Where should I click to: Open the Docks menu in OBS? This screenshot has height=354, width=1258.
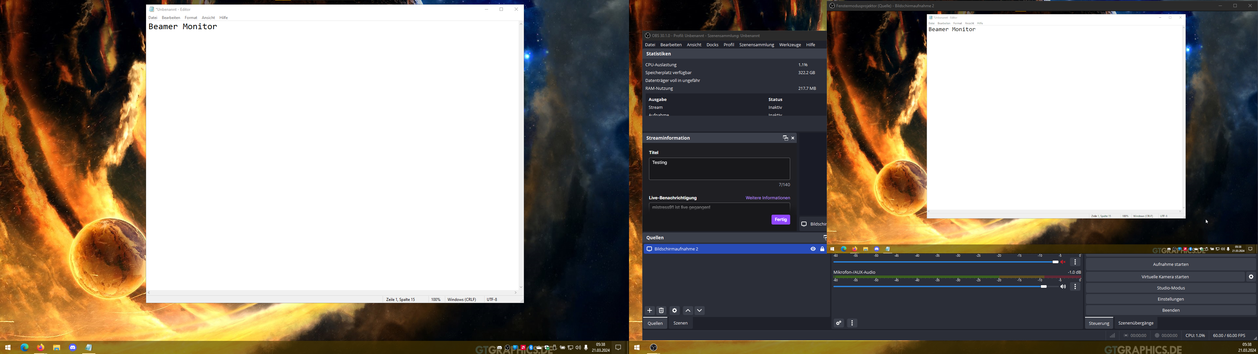(x=712, y=45)
